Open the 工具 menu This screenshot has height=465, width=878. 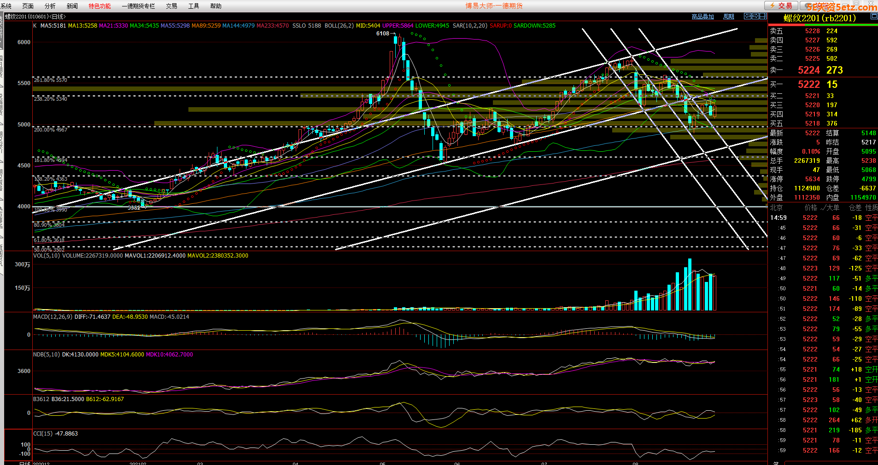click(x=193, y=6)
